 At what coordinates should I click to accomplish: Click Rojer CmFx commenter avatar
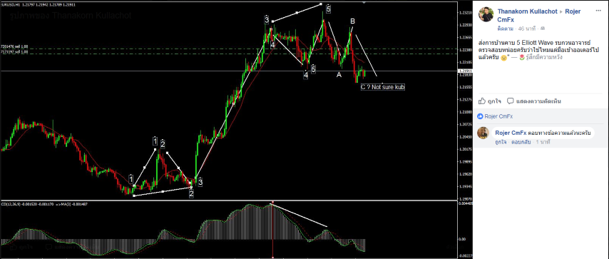coord(483,133)
